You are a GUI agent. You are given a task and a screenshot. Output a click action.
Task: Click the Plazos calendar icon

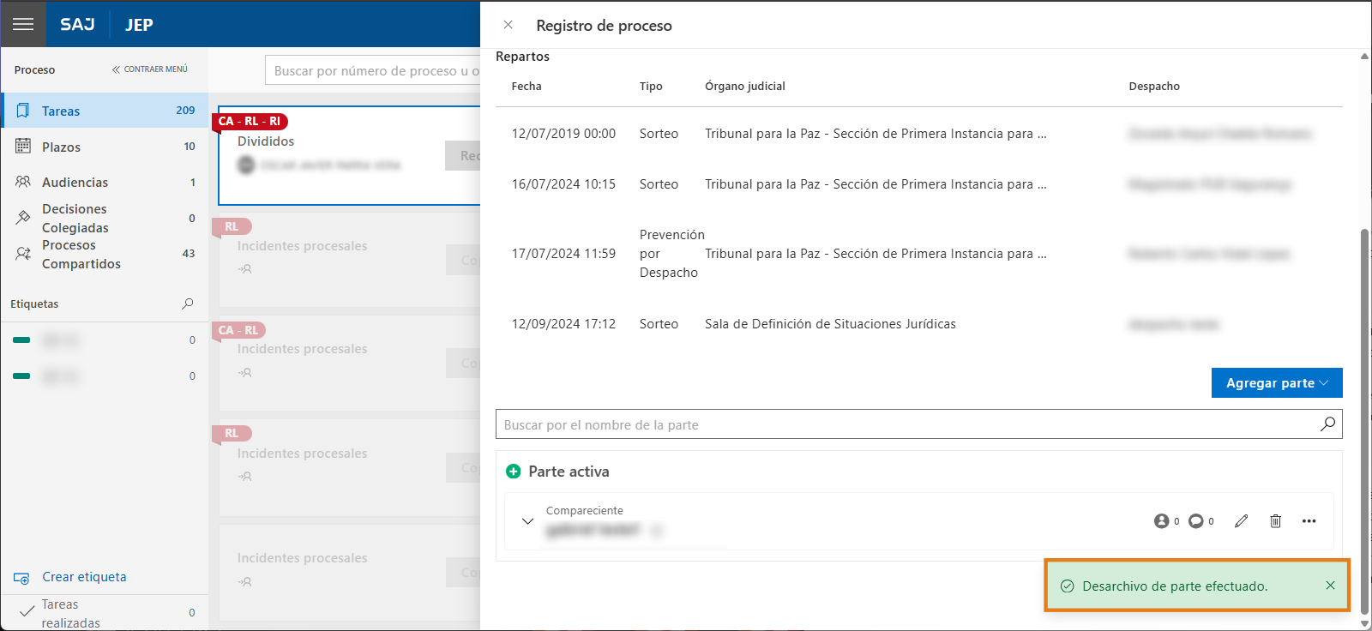23,147
